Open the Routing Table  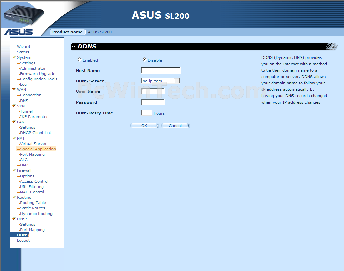(33, 203)
